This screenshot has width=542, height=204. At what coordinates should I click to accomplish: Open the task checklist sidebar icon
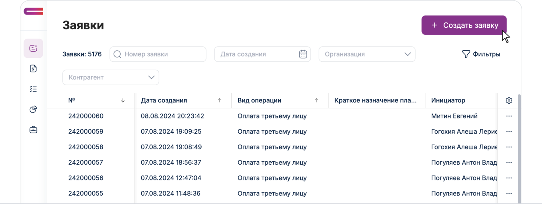point(33,89)
